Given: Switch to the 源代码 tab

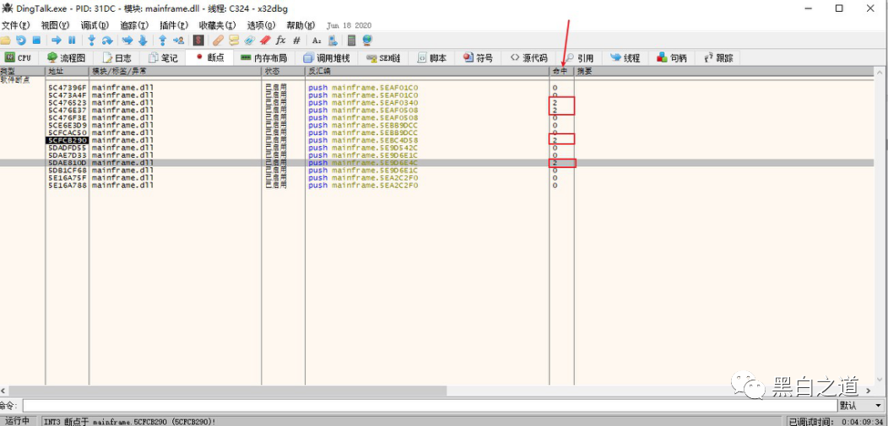Looking at the screenshot, I should tap(529, 57).
